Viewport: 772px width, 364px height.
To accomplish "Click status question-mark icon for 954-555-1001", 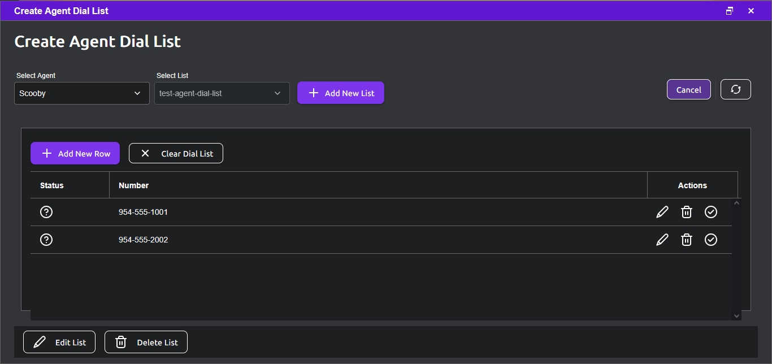I will coord(46,212).
